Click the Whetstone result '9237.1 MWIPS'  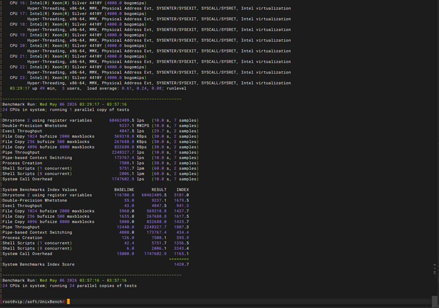click(x=134, y=126)
